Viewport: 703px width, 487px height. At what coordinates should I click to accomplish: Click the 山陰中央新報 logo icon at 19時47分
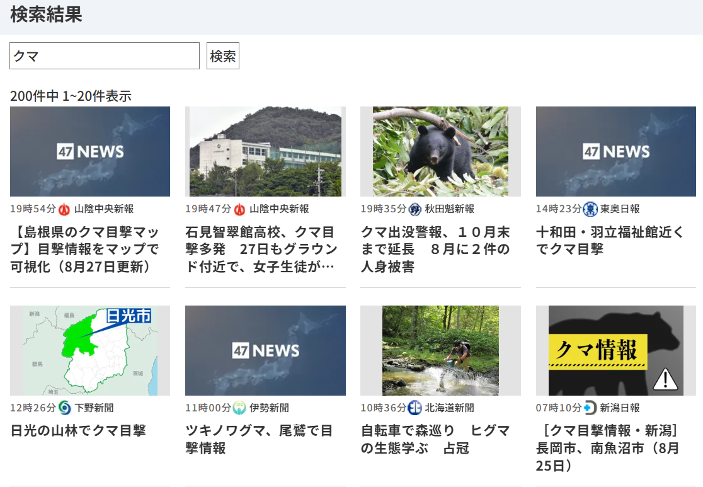pyautogui.click(x=240, y=209)
